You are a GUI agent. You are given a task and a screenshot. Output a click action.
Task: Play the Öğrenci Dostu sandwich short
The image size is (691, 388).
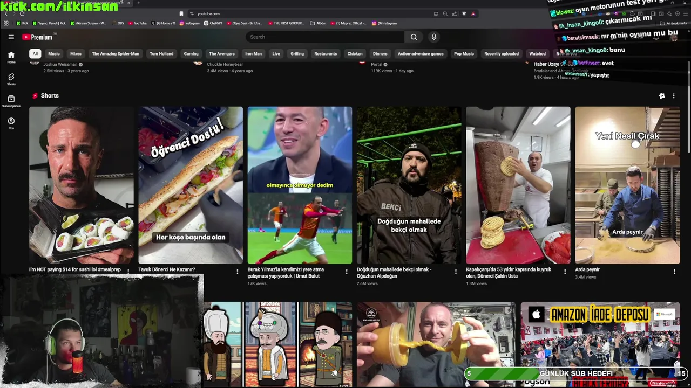191,185
